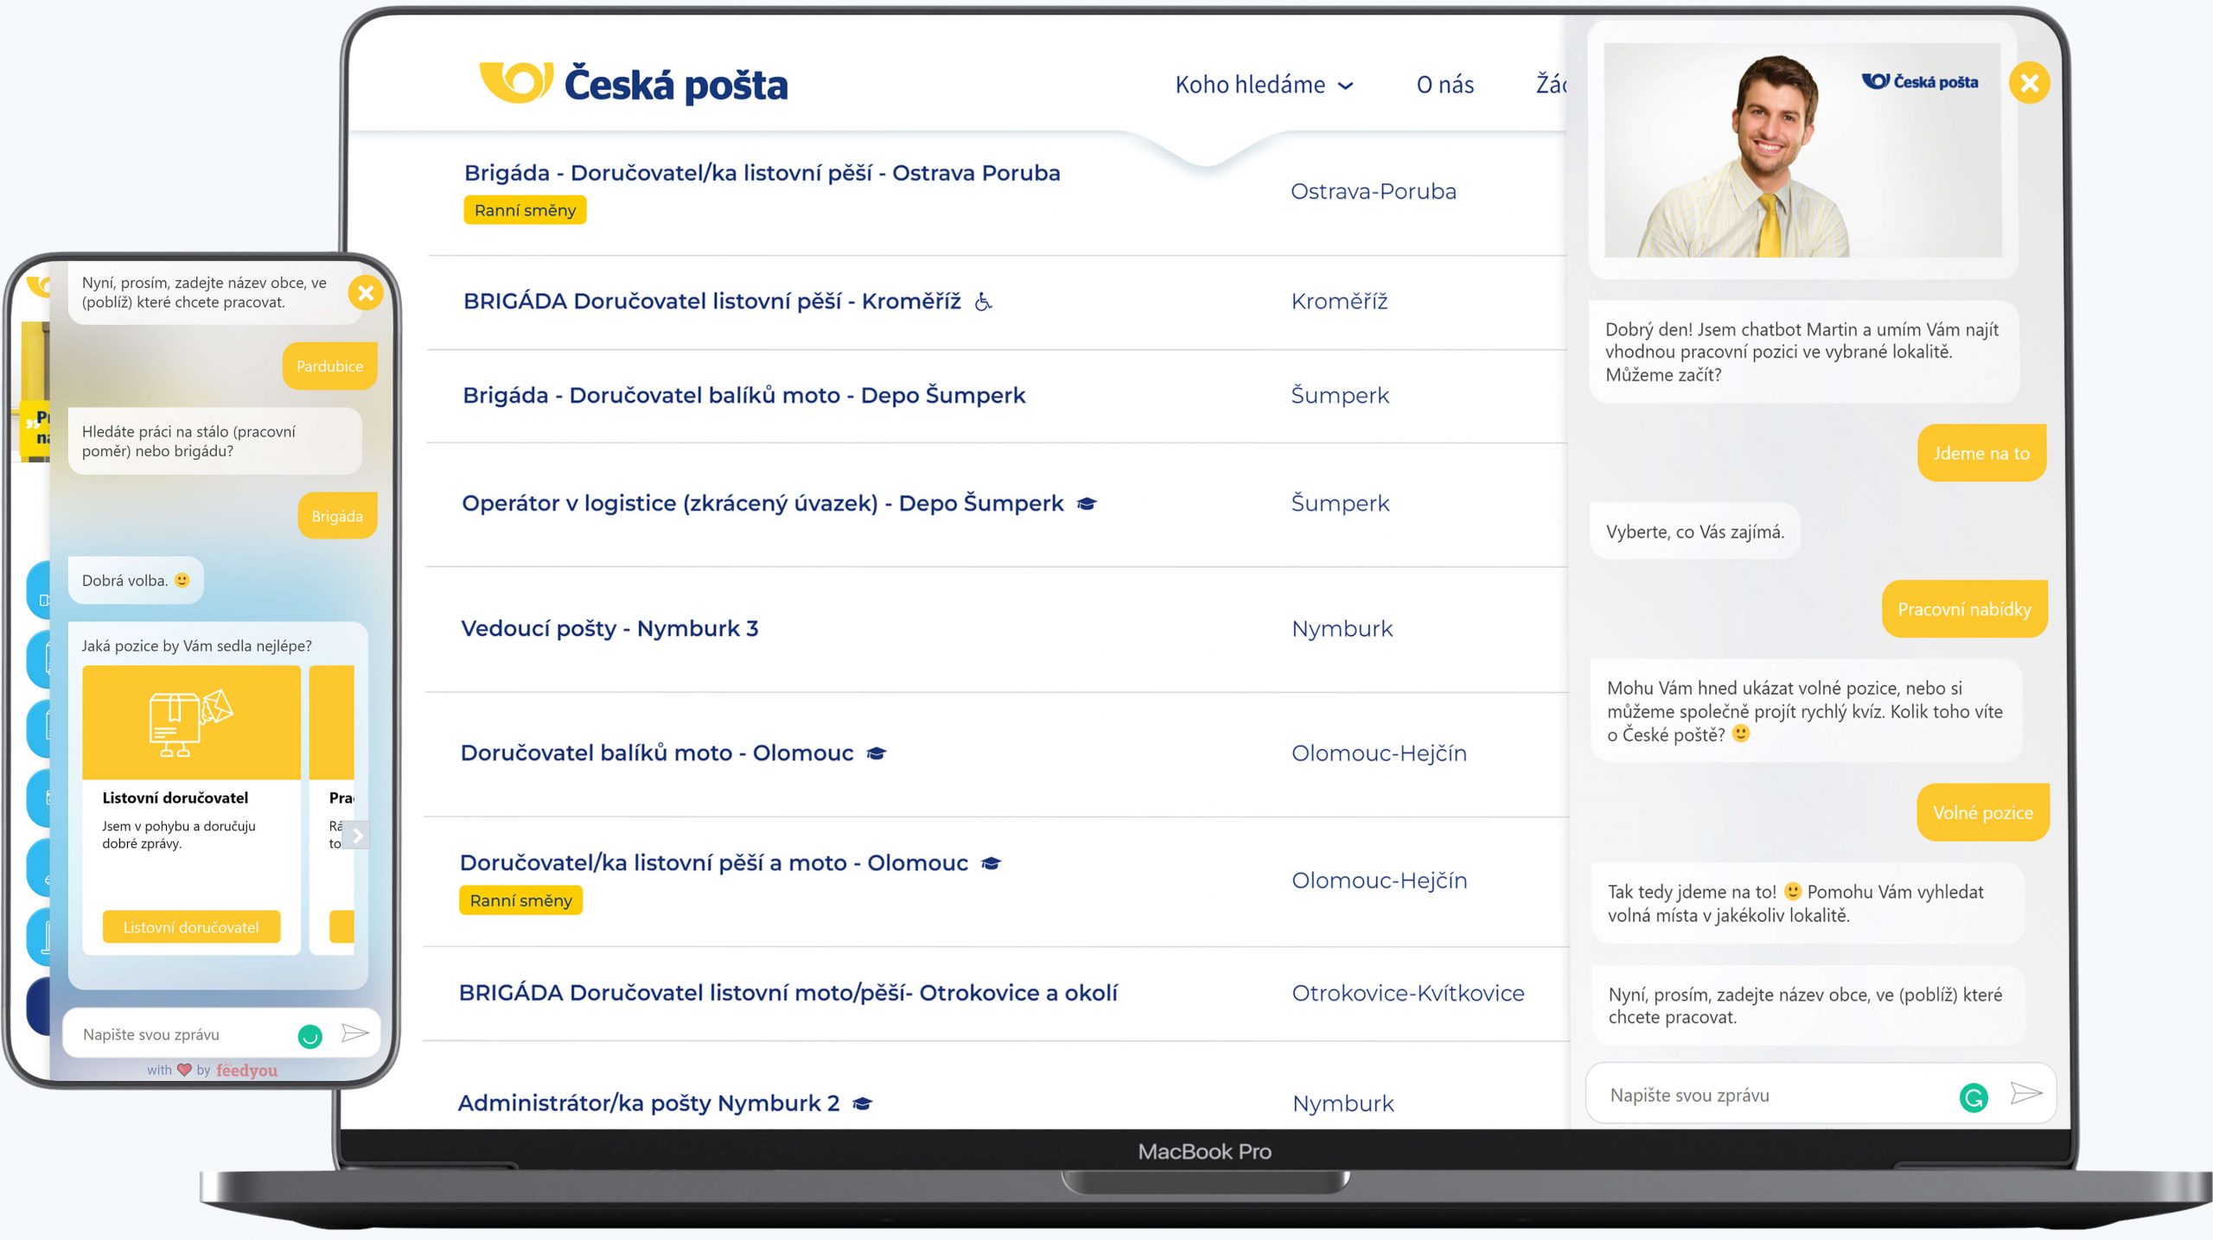Open job Brigáda Doručovatel listovní pěší Ostrava Poruba

[x=762, y=173]
